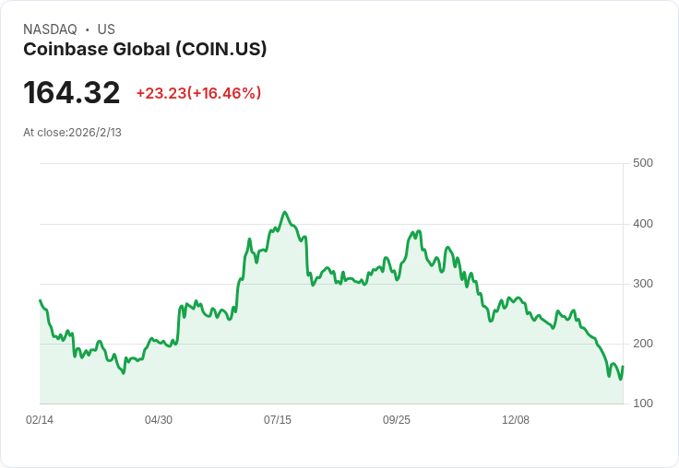Click the late-September peak on the price line
The width and height of the screenshot is (679, 468).
point(420,231)
